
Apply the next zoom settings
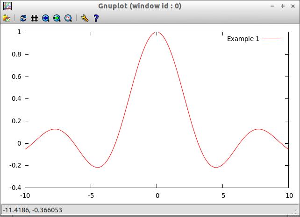[57, 18]
